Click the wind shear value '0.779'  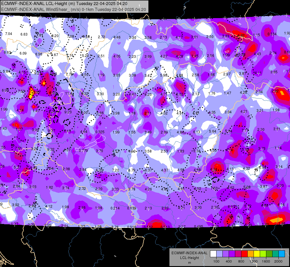click(83, 151)
